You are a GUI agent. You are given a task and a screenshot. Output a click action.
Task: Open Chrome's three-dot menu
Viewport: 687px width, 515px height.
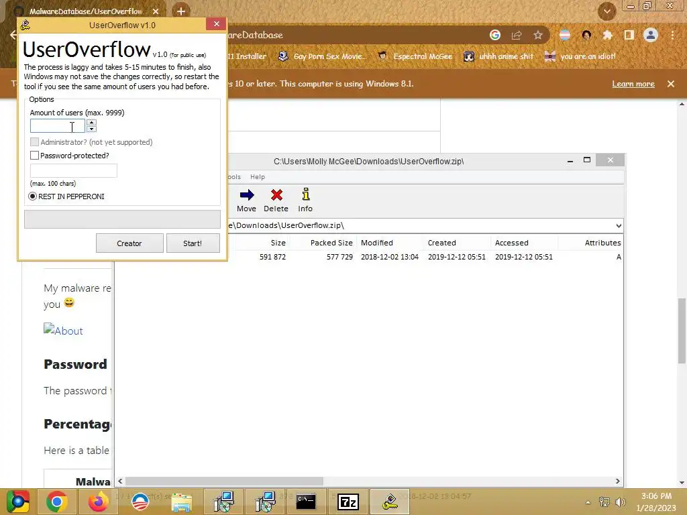point(672,35)
